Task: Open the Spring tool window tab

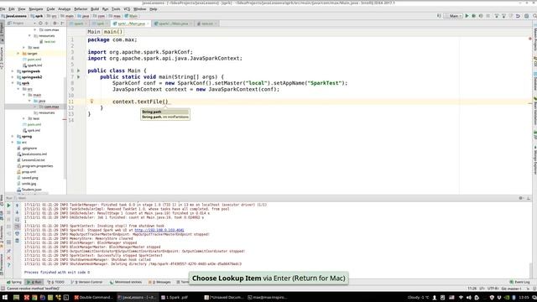Action: pos(14,282)
